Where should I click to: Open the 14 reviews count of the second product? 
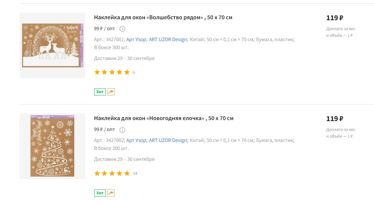point(135,173)
